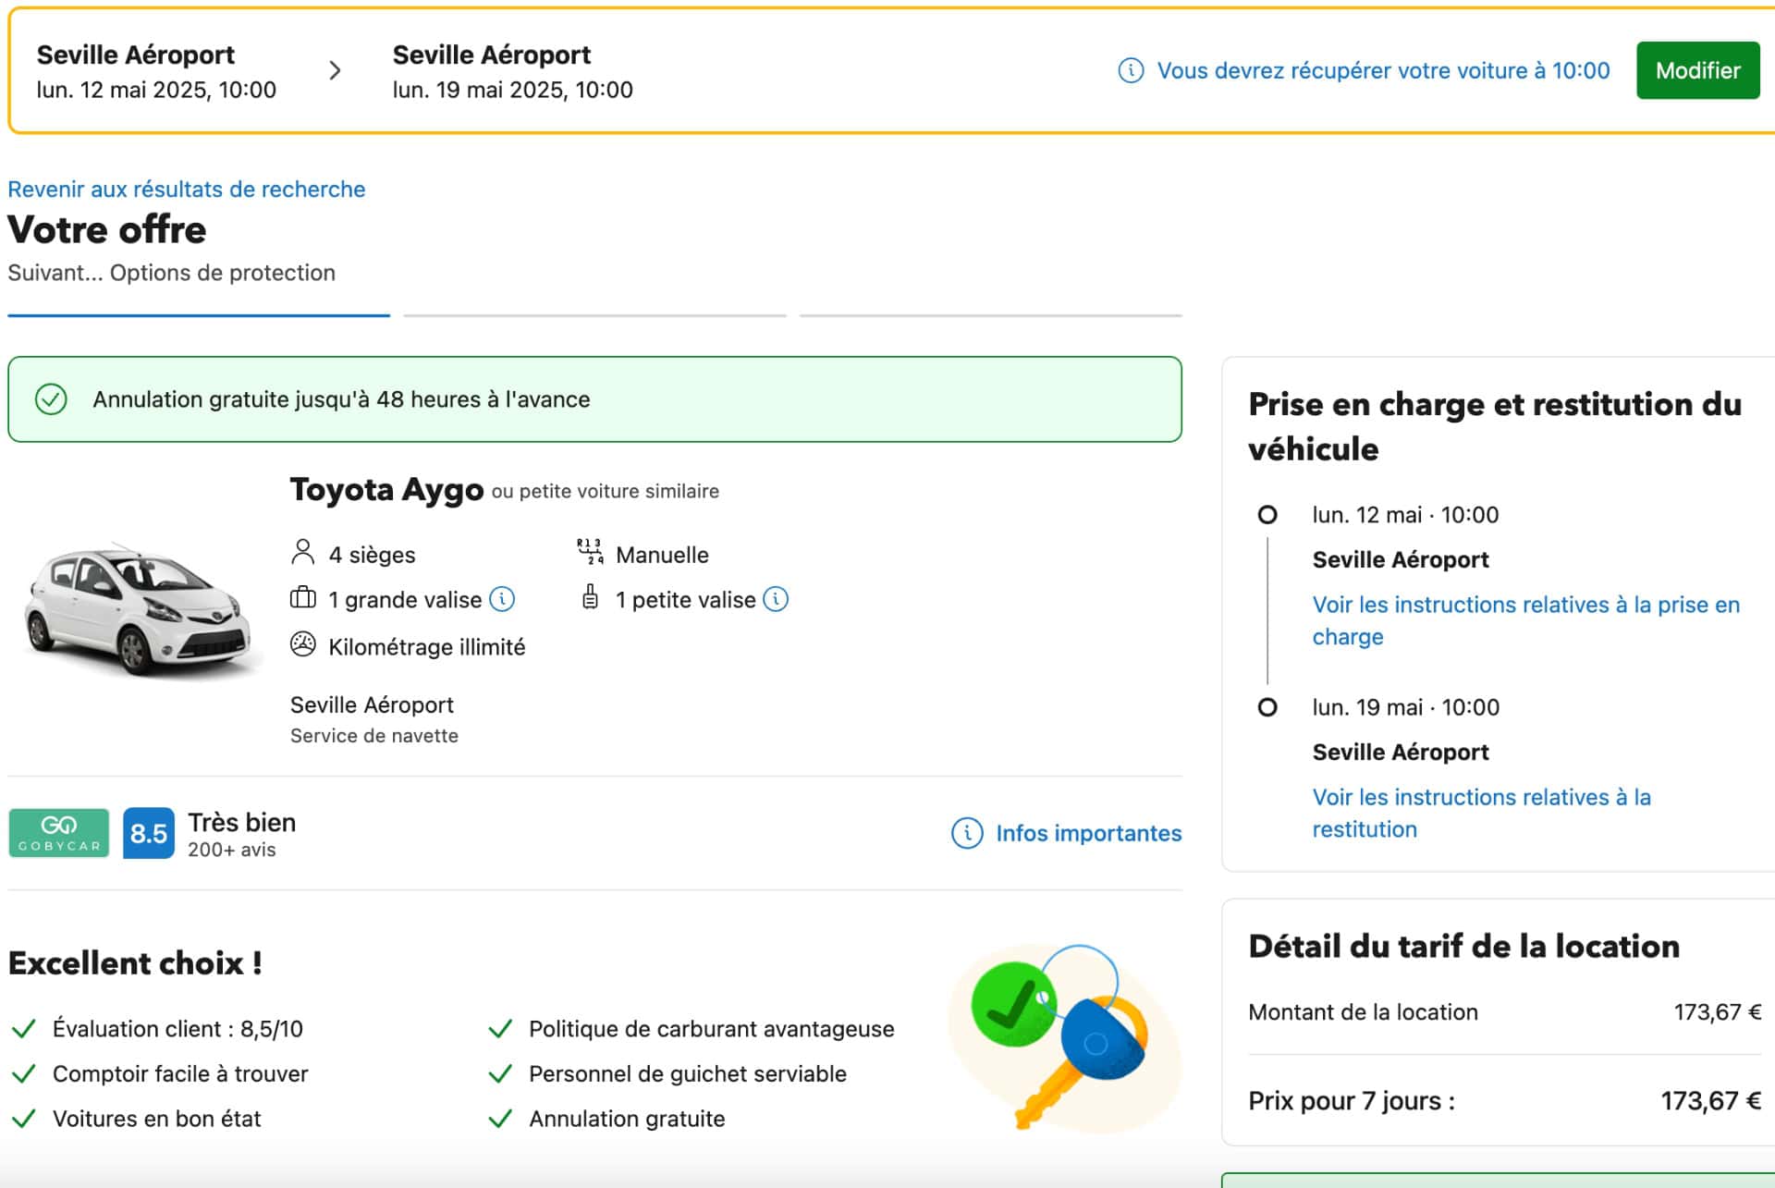Click the speedometer icon for Kilométrage illimité
Screen dimensions: 1775x1188
point(302,644)
